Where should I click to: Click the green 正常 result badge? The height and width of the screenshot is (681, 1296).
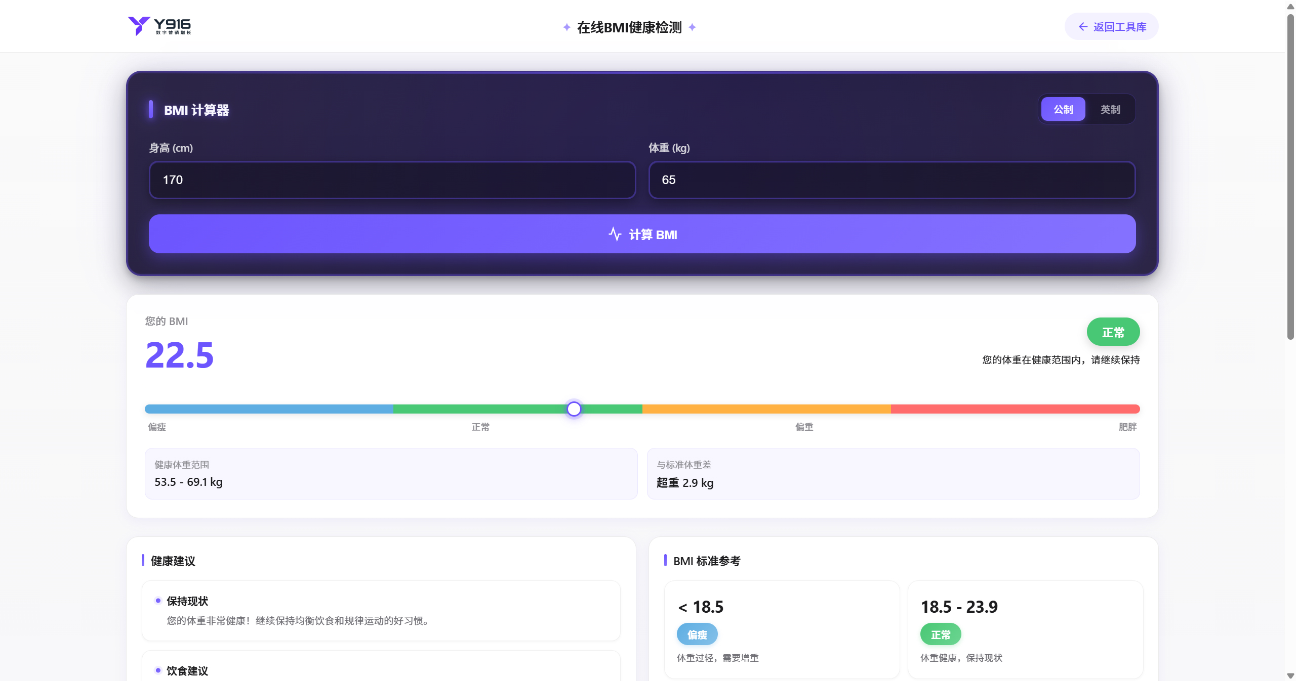(x=1113, y=332)
